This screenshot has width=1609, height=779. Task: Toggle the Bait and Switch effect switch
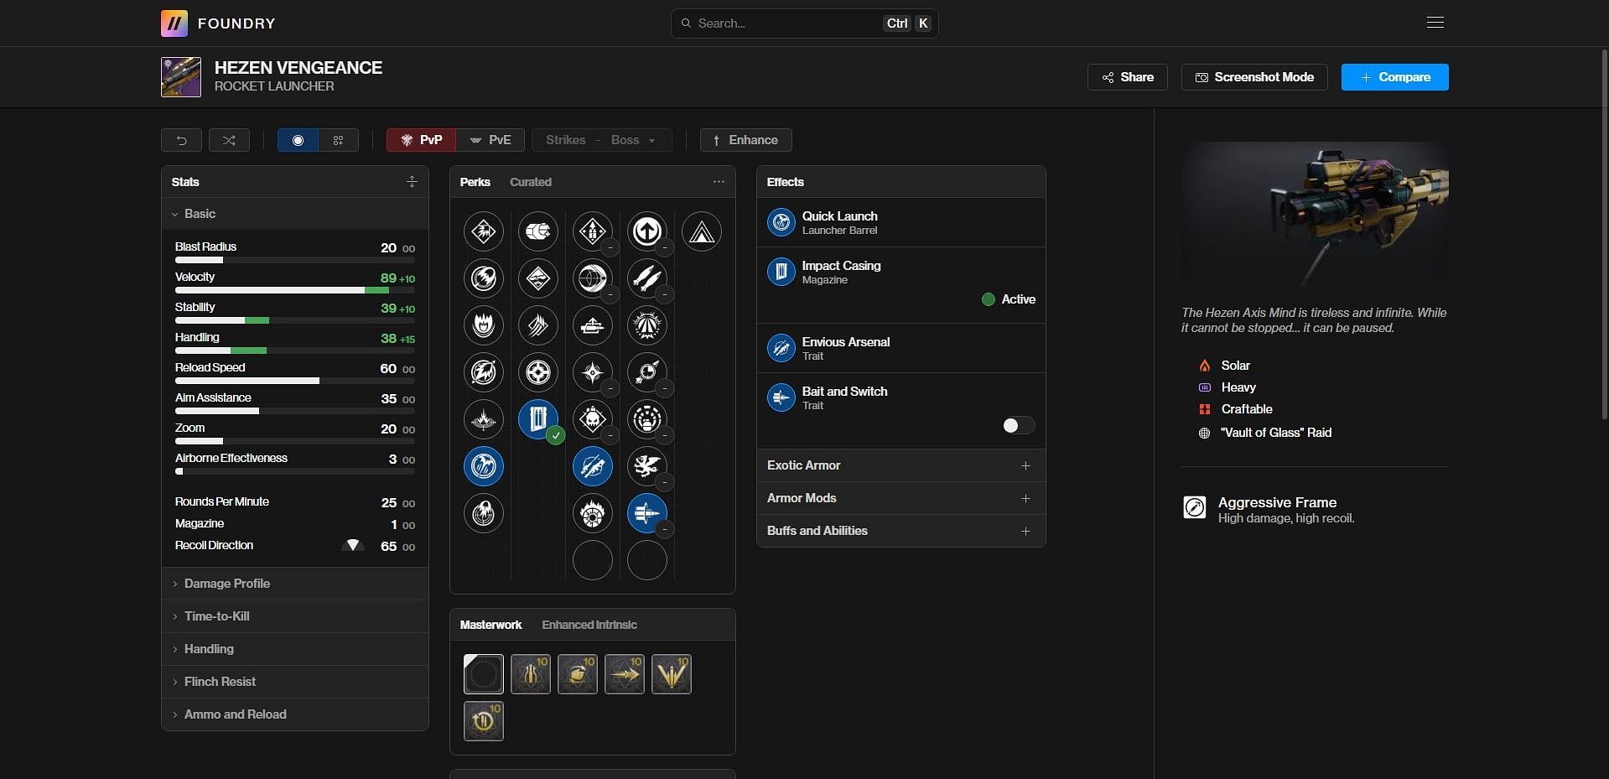(1019, 426)
